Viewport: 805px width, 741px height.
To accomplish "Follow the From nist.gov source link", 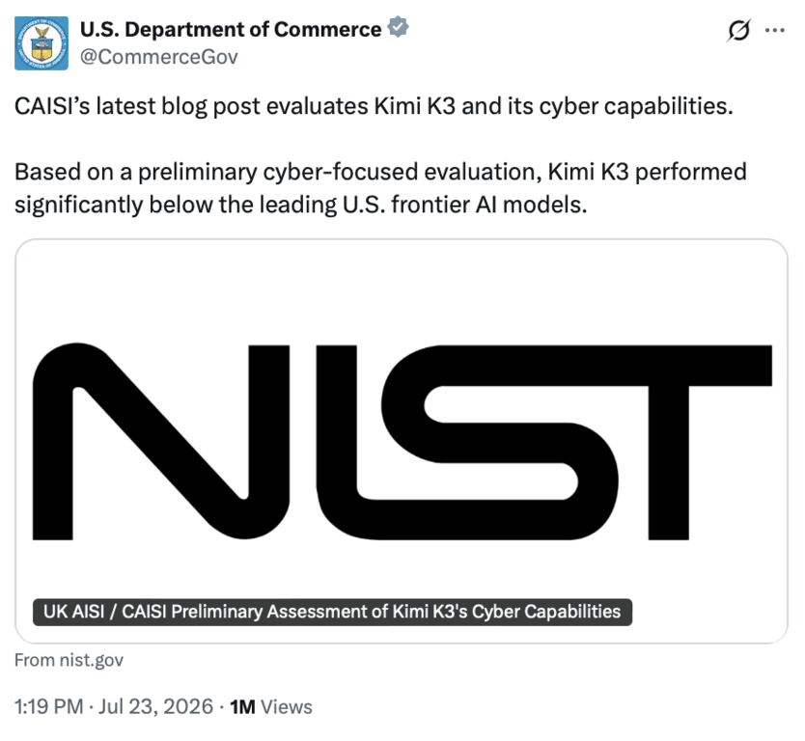I will coord(69,660).
